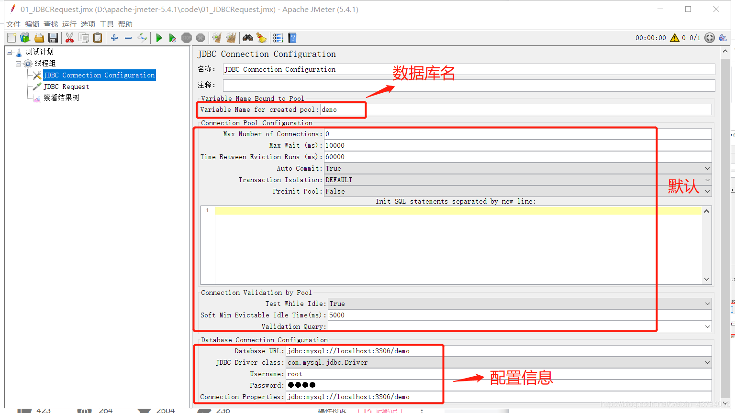This screenshot has width=735, height=413.
Task: Click the Username field
Action: (x=499, y=374)
